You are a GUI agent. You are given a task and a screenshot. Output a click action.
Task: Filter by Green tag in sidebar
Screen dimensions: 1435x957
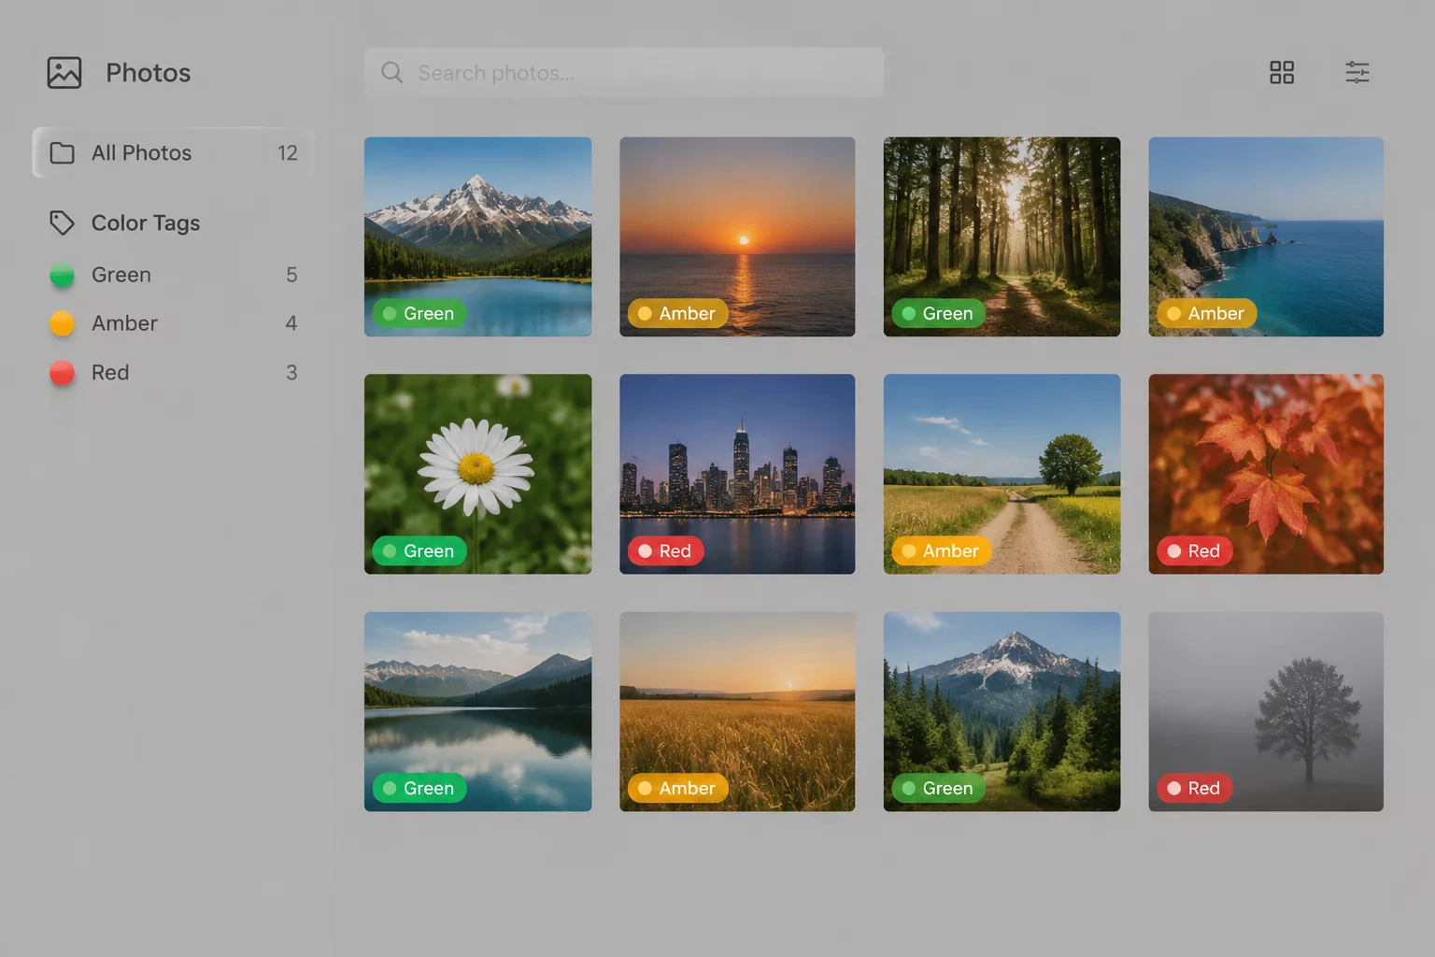click(x=174, y=275)
